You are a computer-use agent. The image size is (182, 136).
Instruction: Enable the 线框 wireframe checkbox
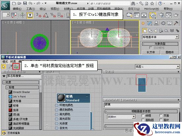pos(143,115)
